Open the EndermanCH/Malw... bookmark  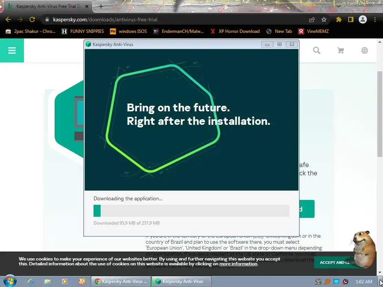178,31
